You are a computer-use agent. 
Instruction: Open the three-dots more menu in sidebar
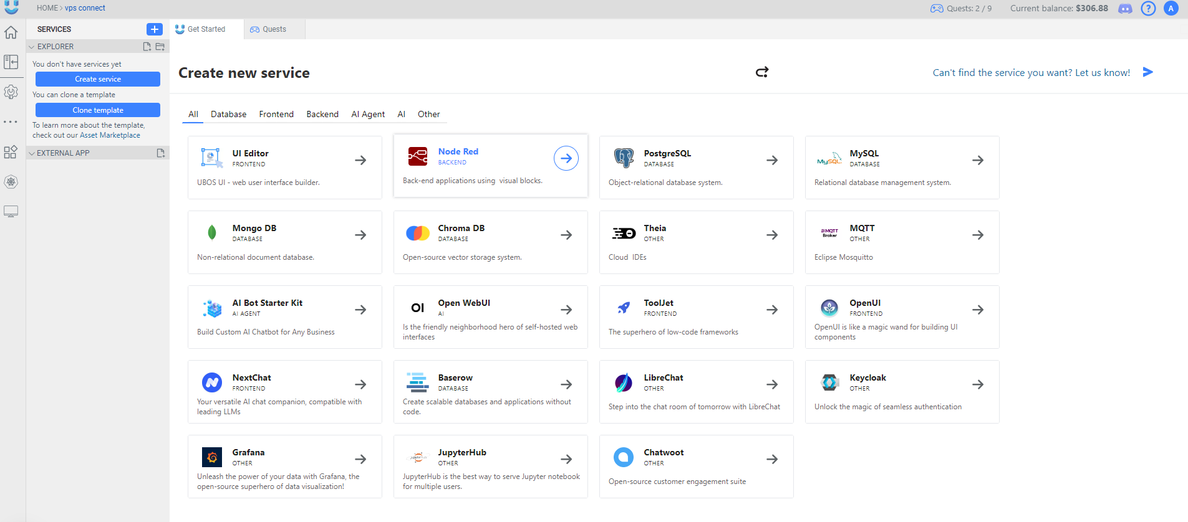pos(11,121)
